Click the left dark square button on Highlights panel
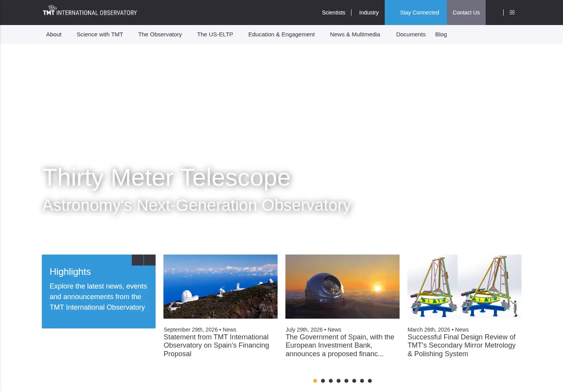 coord(138,260)
